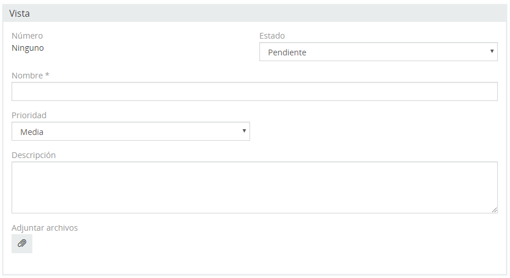The height and width of the screenshot is (278, 510).
Task: Click the Número field label
Action: click(x=27, y=36)
